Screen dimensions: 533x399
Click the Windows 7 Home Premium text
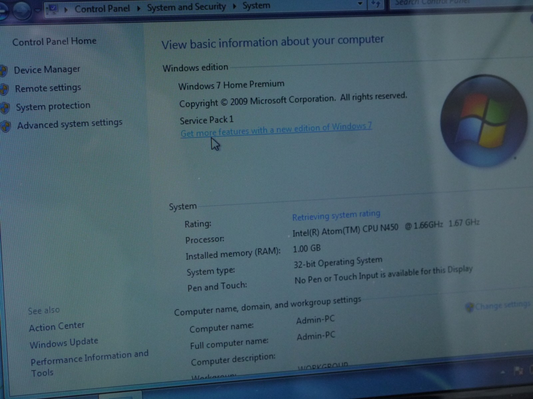point(231,85)
